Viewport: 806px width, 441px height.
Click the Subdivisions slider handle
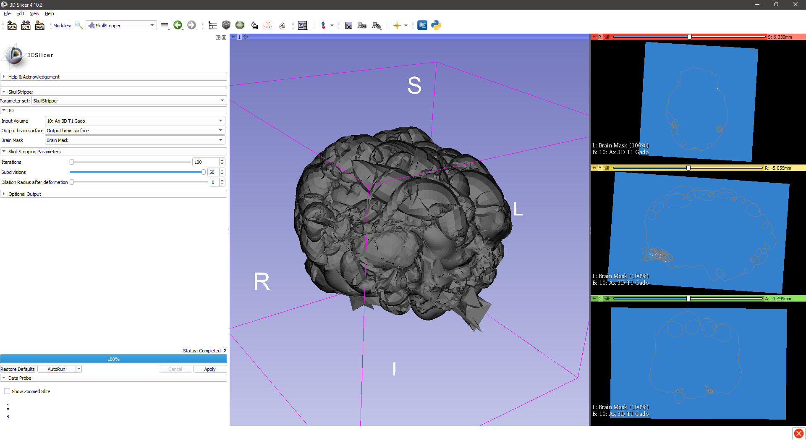point(204,172)
